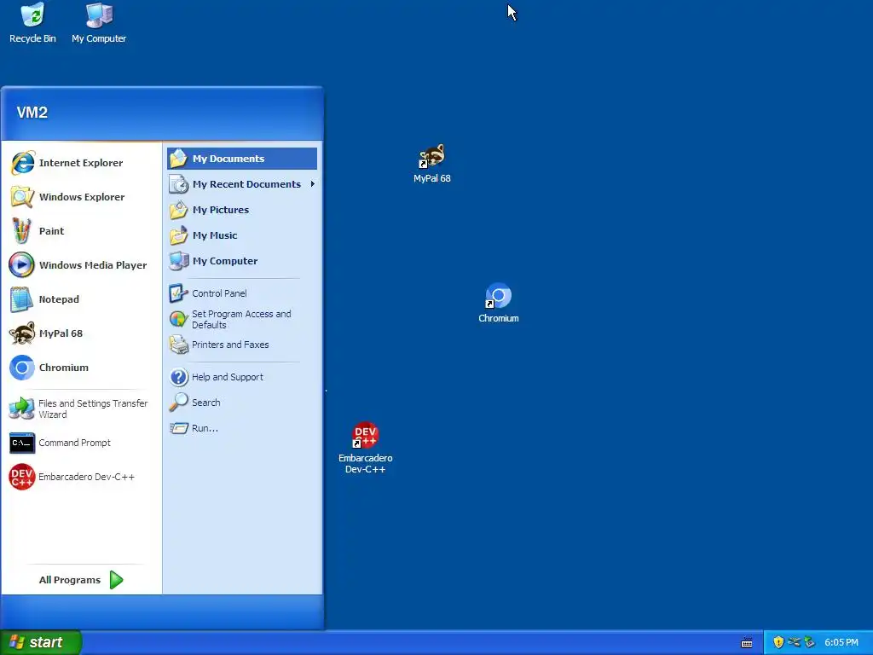Click the 6:05 PM clock
This screenshot has width=873, height=655.
coord(841,642)
